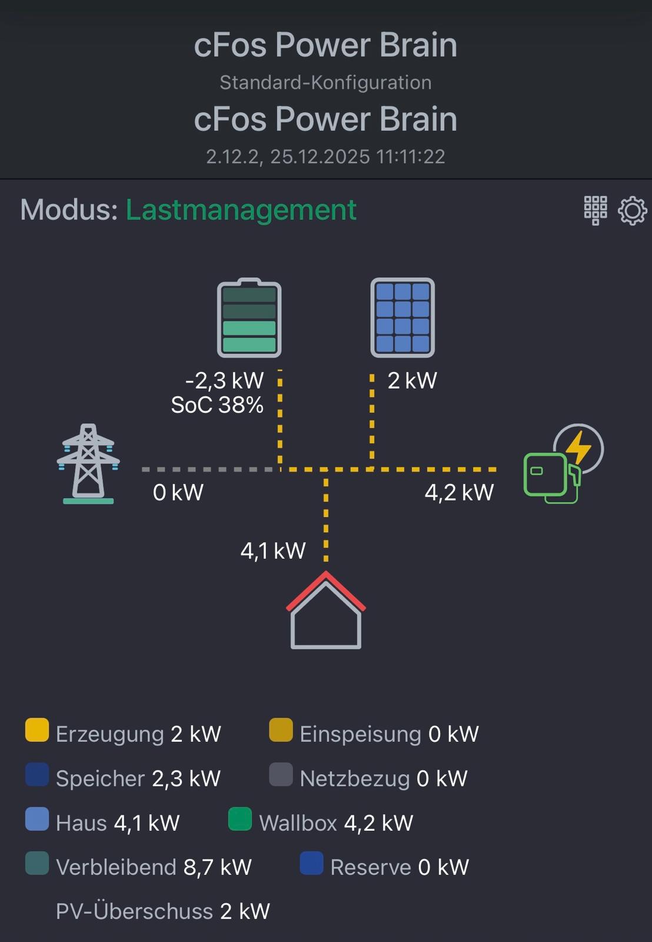Select the solar panel icon
This screenshot has height=942, width=652.
(402, 318)
